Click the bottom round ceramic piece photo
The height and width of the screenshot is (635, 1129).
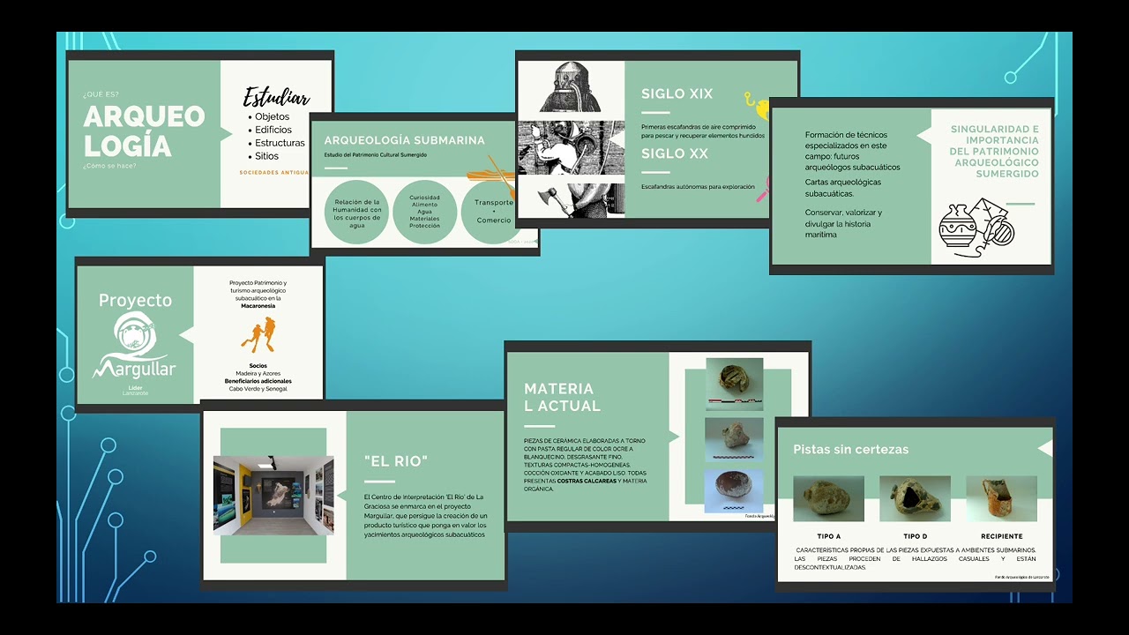coord(734,489)
